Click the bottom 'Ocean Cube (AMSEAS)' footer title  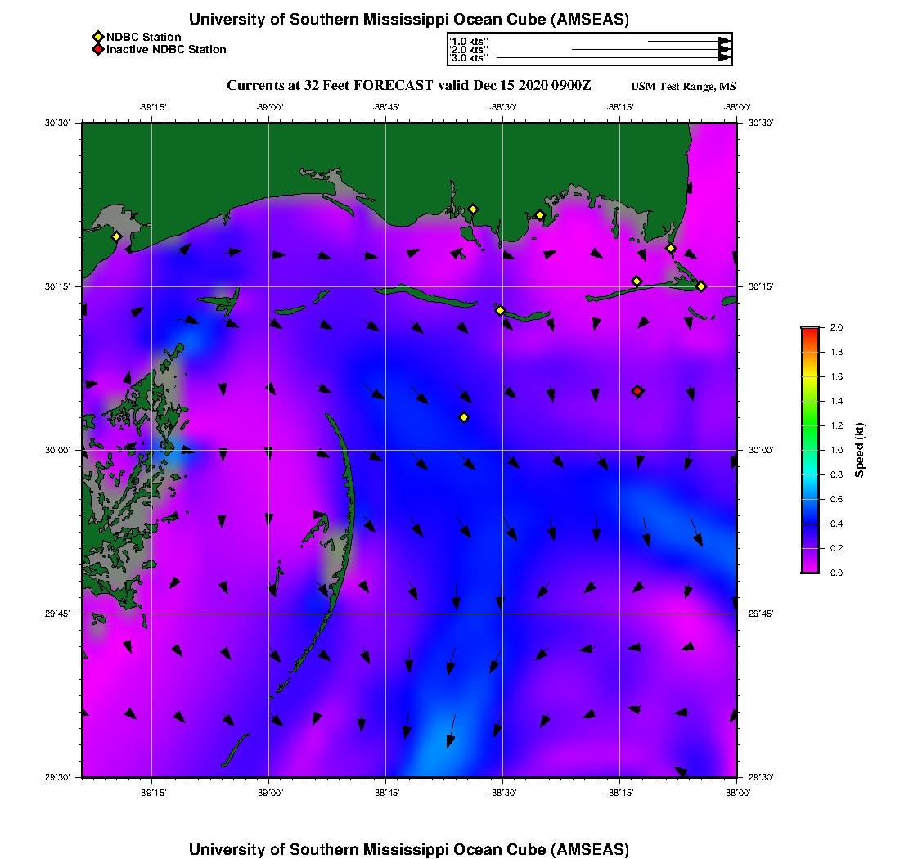409,849
